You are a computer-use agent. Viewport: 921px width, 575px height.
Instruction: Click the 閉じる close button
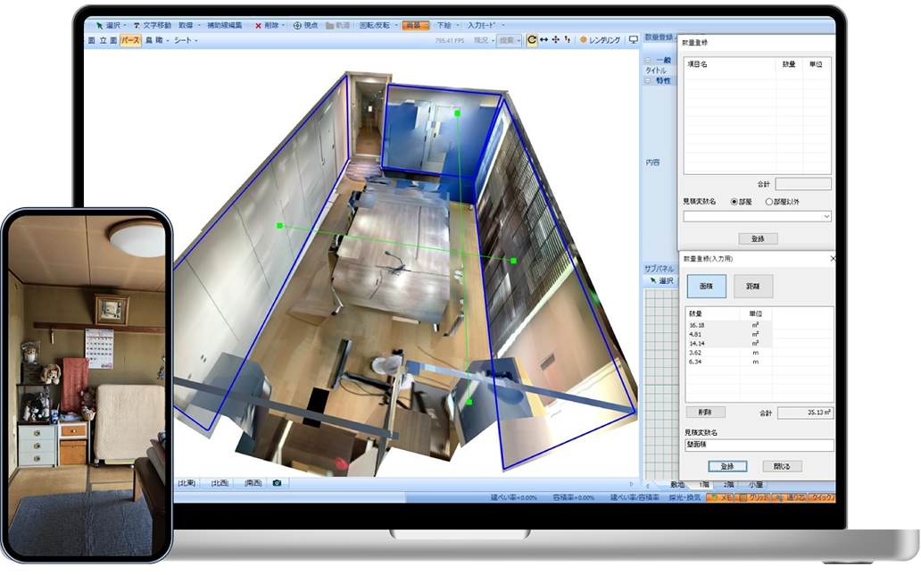click(x=782, y=466)
